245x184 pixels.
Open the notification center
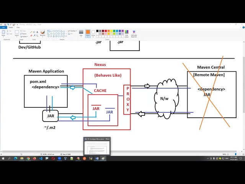[x=241, y=158]
